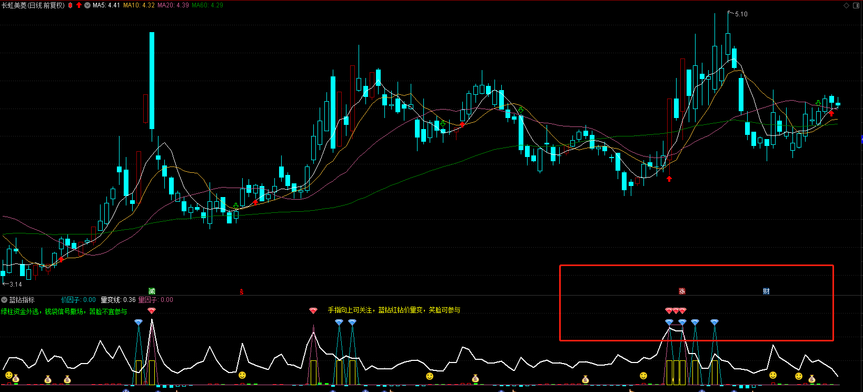Click the 蓝钻指标 indicator name

(x=22, y=300)
